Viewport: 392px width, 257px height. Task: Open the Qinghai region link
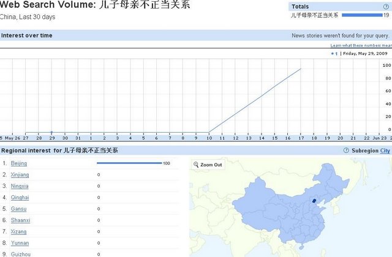click(20, 198)
